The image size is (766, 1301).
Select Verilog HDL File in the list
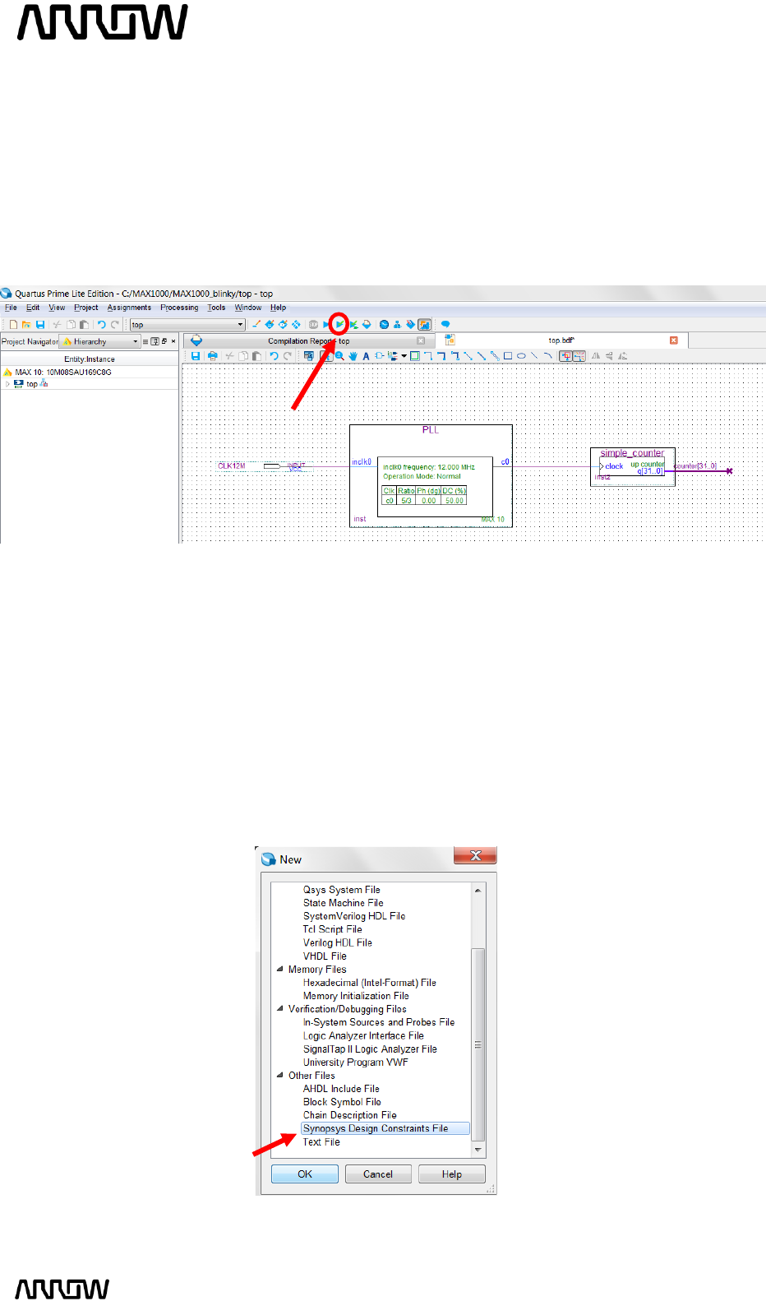338,942
